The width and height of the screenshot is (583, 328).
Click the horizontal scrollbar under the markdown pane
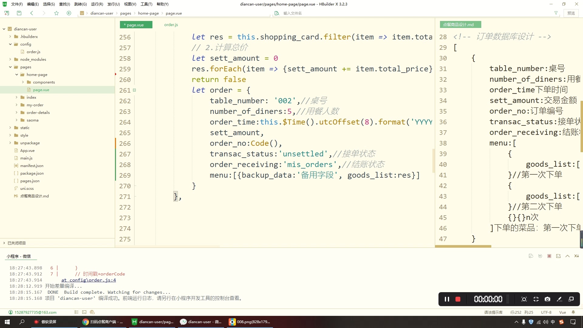463,246
